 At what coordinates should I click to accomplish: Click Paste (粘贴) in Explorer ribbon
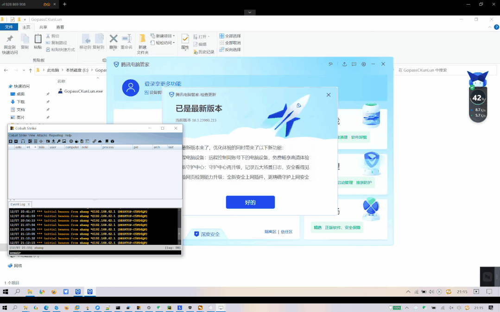tap(38, 42)
